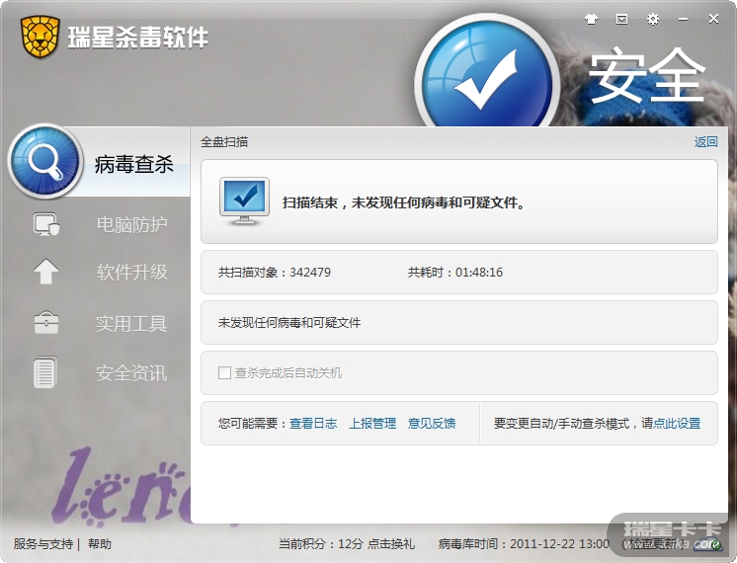The image size is (737, 563).
Task: Click 点击换礼 to redeem points
Action: click(391, 544)
